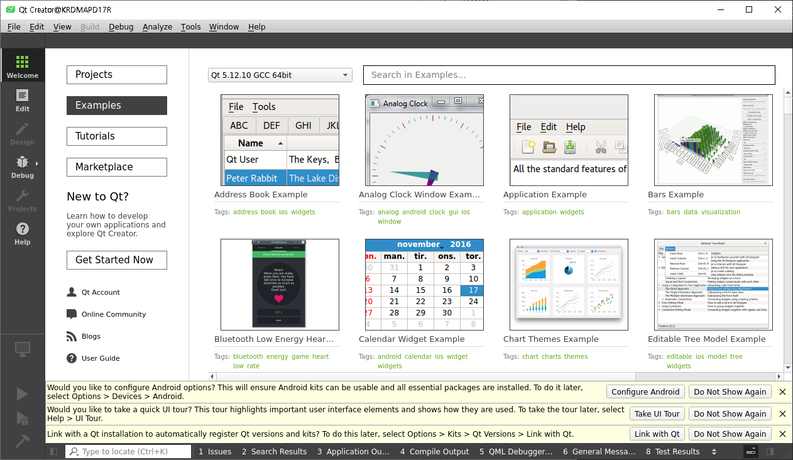Click Take UI Tour button
This screenshot has height=460, width=793.
tap(657, 413)
